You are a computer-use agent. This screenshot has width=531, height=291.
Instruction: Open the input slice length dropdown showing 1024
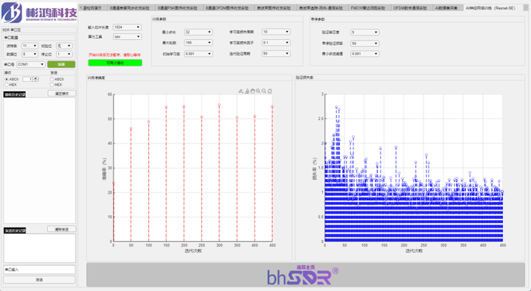coord(128,27)
